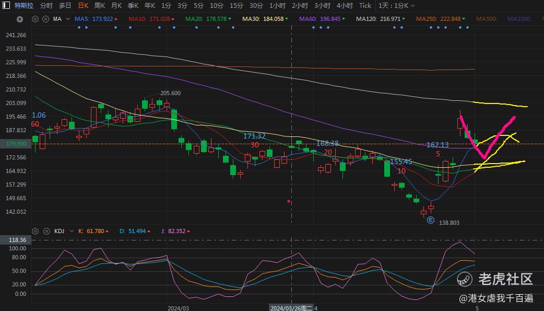Click the 205.600 high price label
The image size is (544, 311).
pyautogui.click(x=170, y=93)
